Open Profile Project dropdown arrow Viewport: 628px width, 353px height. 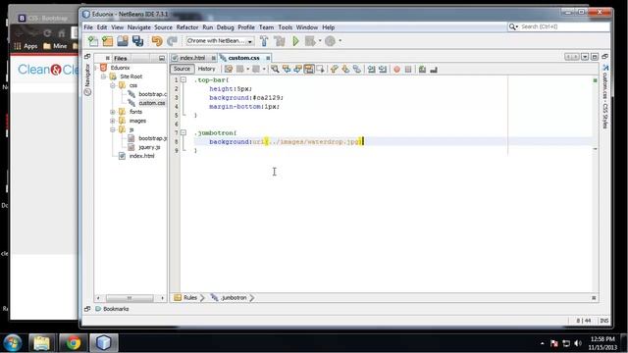pyautogui.click(x=340, y=41)
